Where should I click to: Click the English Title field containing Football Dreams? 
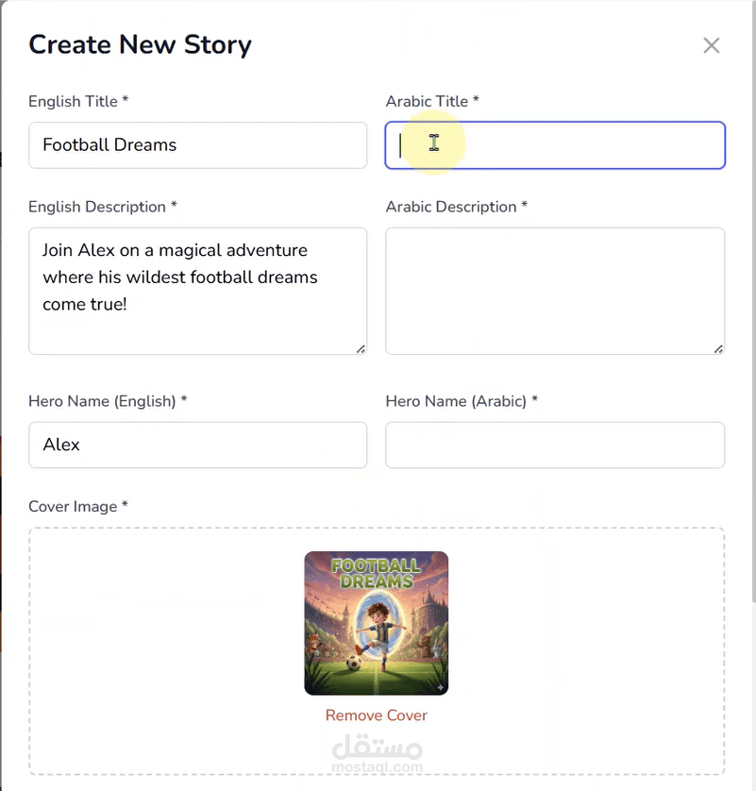click(x=197, y=145)
